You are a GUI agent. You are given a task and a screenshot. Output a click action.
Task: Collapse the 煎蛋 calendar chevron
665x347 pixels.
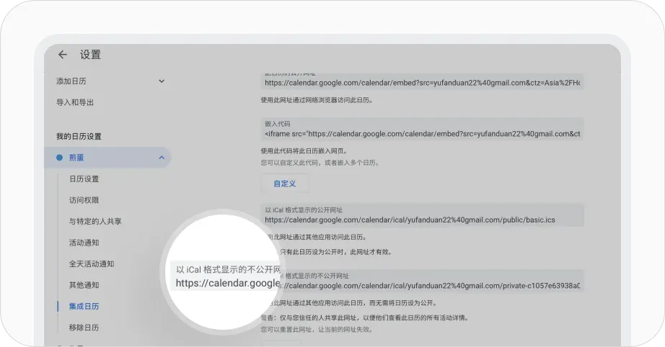(x=162, y=158)
